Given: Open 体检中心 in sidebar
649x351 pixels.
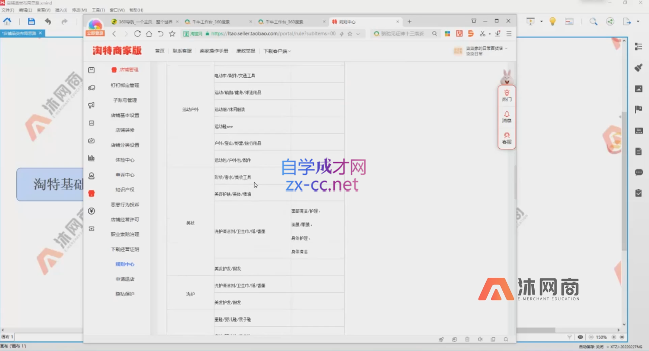Looking at the screenshot, I should [125, 160].
